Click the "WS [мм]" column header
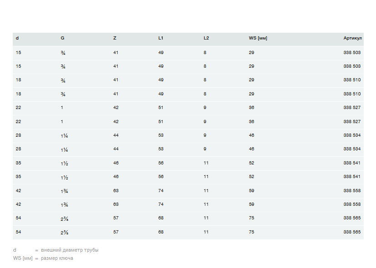This screenshot has width=376, height=268. click(x=258, y=38)
